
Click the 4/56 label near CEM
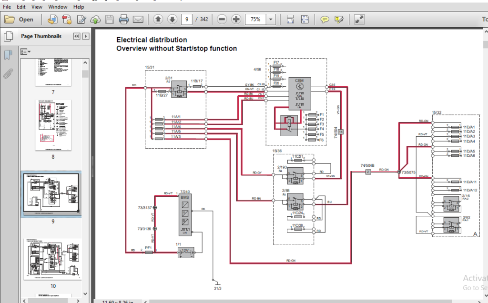coord(257,70)
